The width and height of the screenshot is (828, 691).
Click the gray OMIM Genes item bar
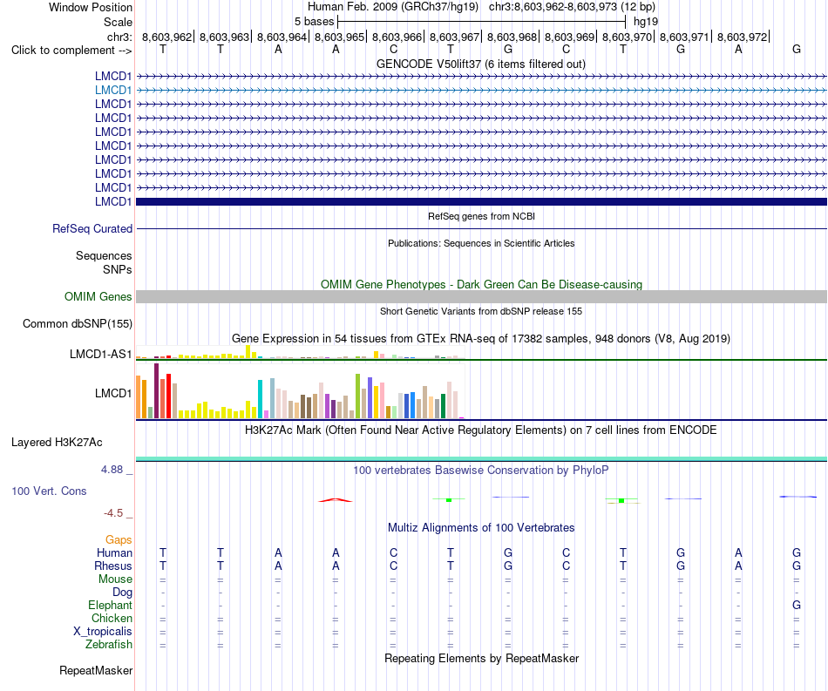481,296
